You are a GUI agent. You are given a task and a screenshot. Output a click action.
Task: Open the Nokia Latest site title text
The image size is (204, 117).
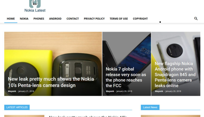coord(35,10)
